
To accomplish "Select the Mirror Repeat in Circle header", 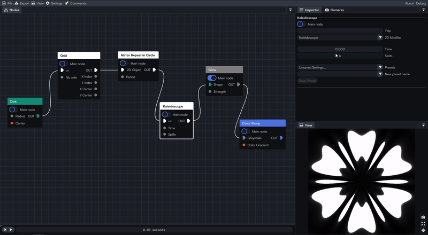I will coord(138,55).
